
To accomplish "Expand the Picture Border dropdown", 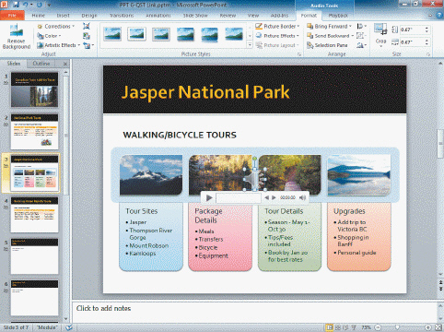I will tap(298, 27).
